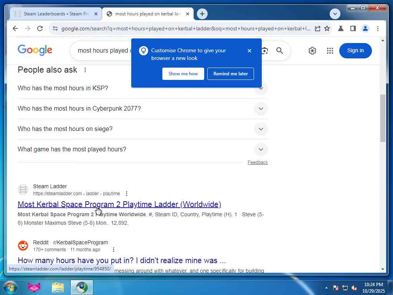Share this page icon in address bar
The height and width of the screenshot is (295, 393).
[317, 28]
